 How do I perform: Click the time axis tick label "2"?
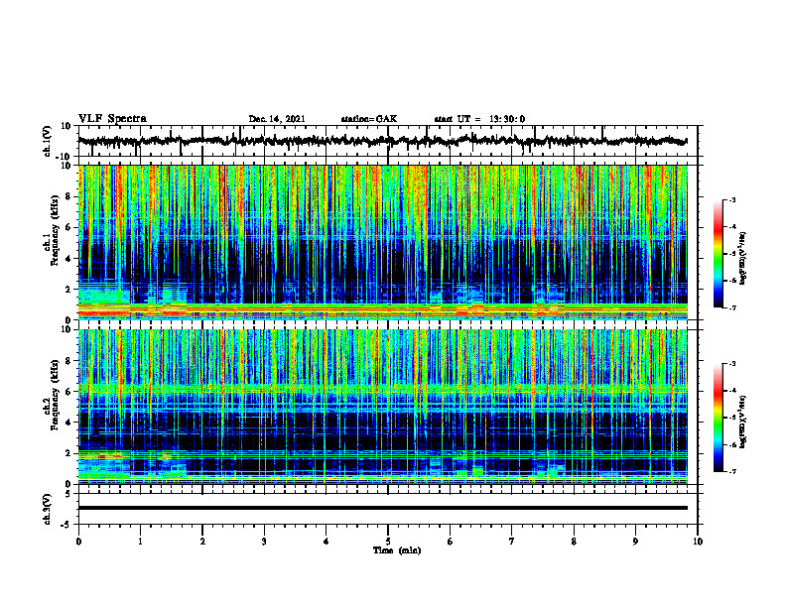click(202, 542)
